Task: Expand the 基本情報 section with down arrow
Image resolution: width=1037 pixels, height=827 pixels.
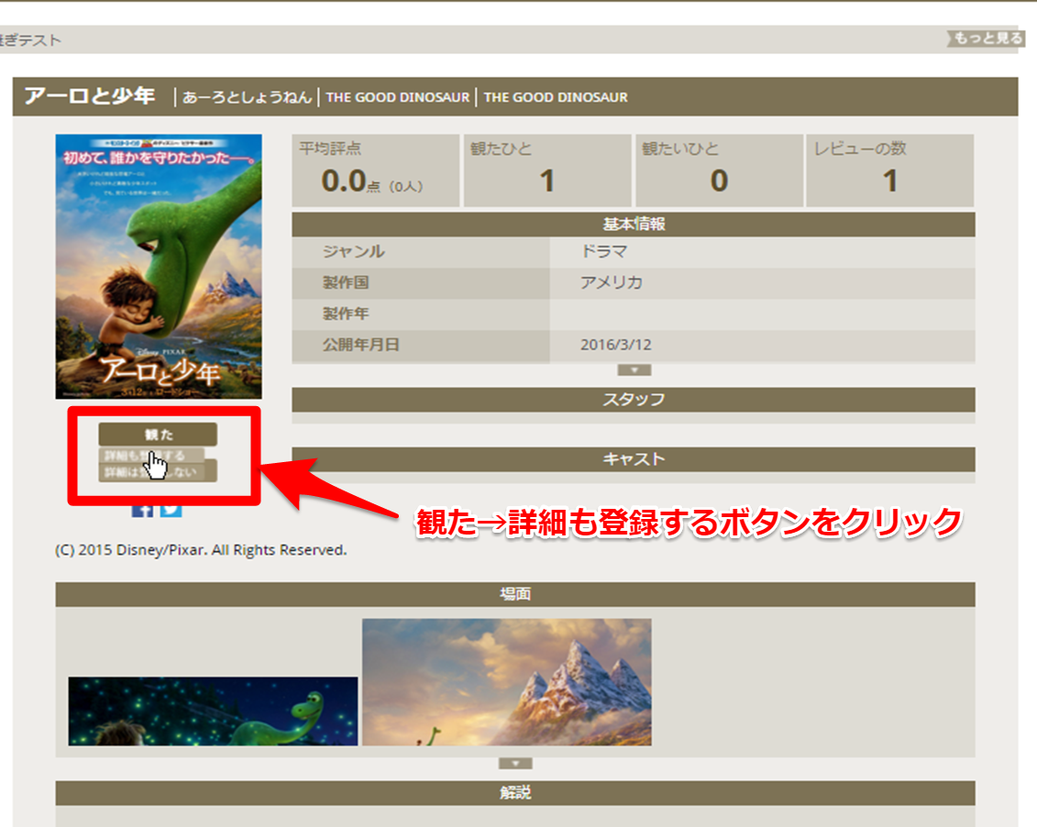Action: [x=634, y=370]
